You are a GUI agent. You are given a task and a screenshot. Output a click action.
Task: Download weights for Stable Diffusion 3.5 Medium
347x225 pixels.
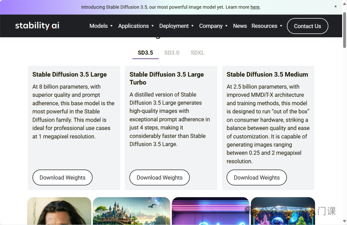tap(256, 177)
